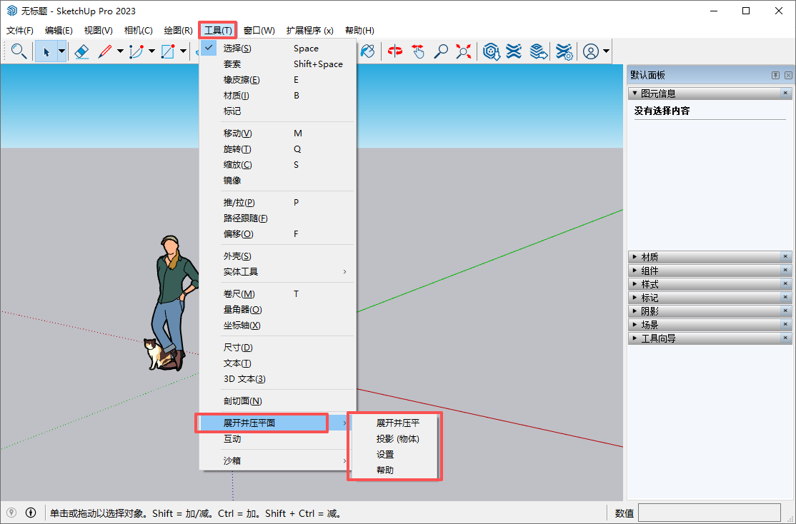
Task: Open the Rectangle tool dropdown arrow
Action: (183, 51)
